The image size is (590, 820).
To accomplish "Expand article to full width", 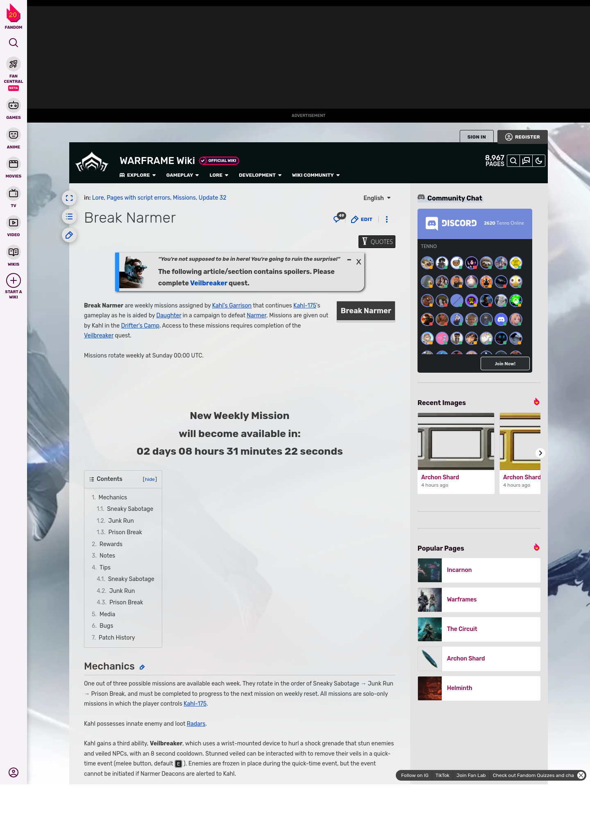I will coord(69,198).
